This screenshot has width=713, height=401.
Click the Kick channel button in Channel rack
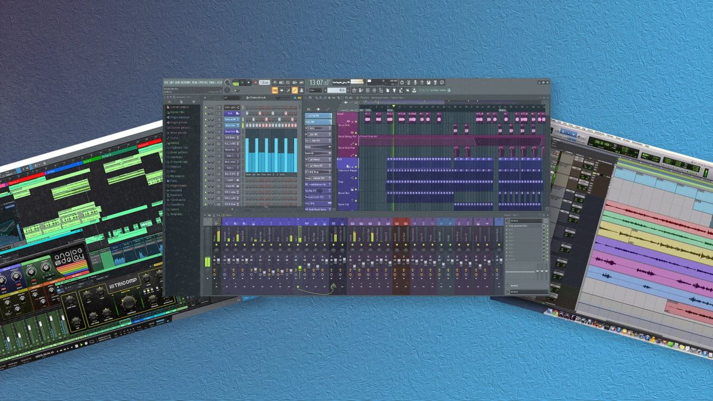(x=232, y=113)
